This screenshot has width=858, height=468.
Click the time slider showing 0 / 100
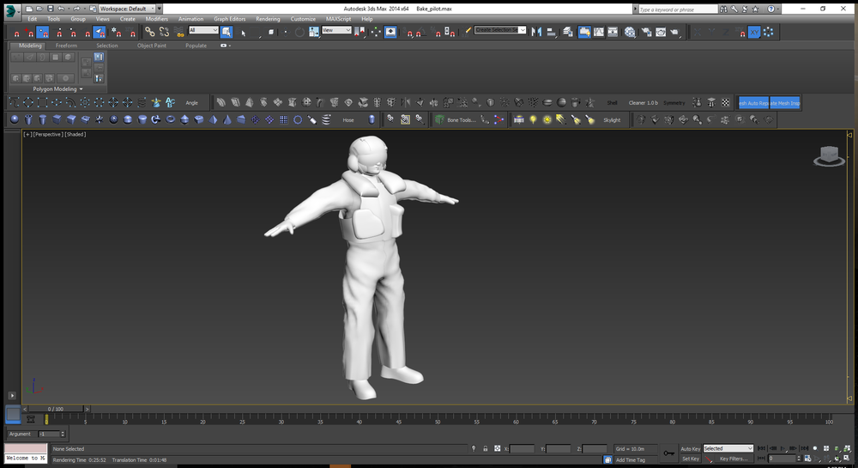[x=55, y=409]
